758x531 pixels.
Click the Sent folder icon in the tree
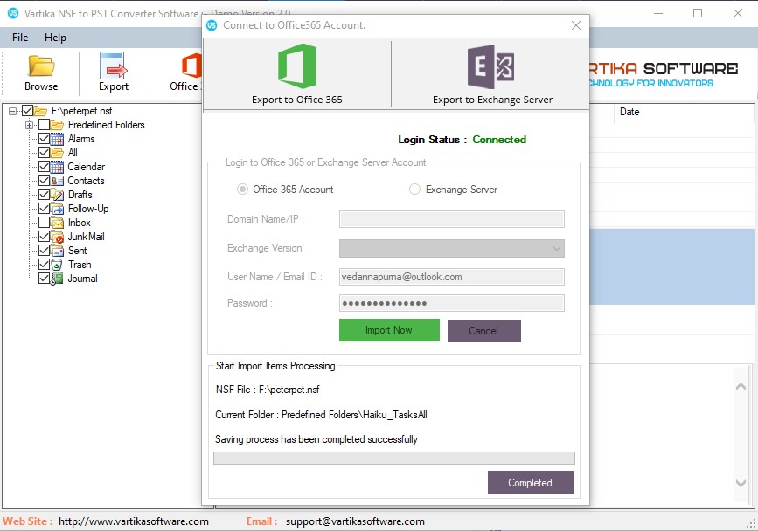pyautogui.click(x=57, y=251)
